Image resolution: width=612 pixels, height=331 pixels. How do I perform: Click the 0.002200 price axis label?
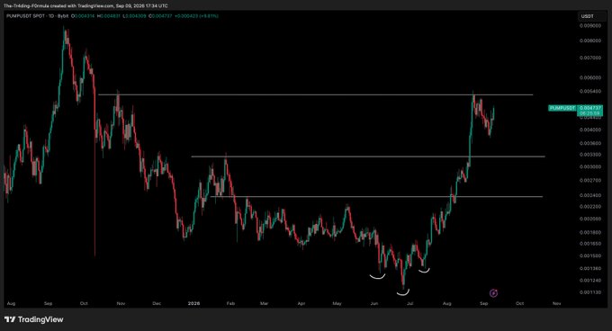pos(590,207)
